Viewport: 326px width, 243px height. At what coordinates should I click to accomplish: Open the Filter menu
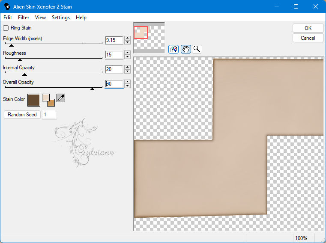(x=24, y=18)
